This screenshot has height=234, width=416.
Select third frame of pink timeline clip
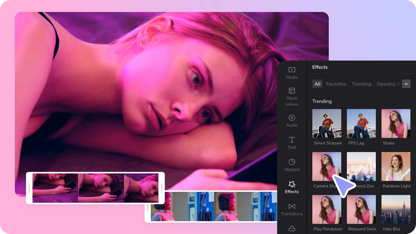point(141,188)
